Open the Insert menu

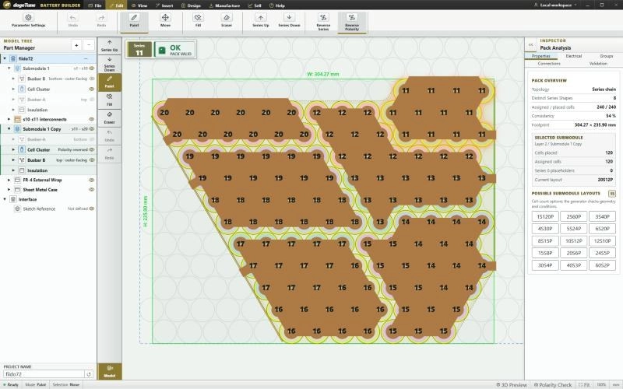click(164, 5)
